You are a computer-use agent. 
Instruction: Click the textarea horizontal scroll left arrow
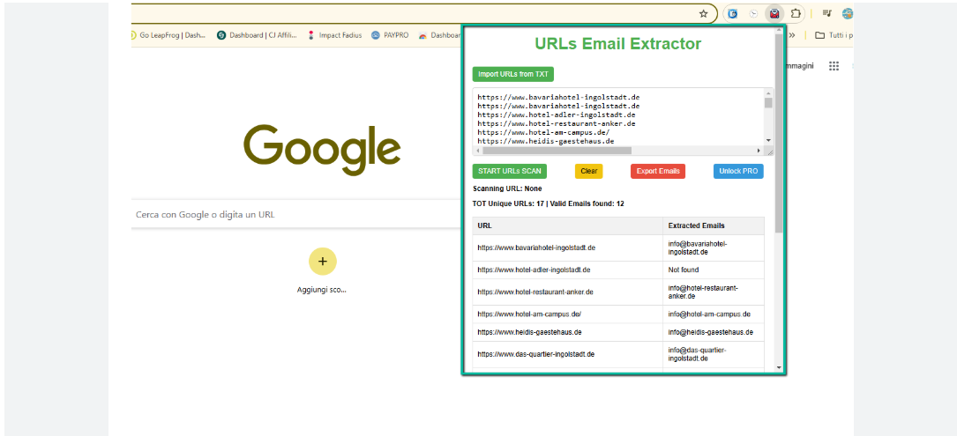pyautogui.click(x=478, y=150)
